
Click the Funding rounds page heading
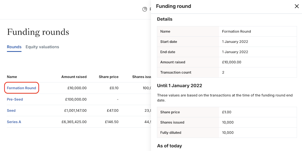pos(38,32)
